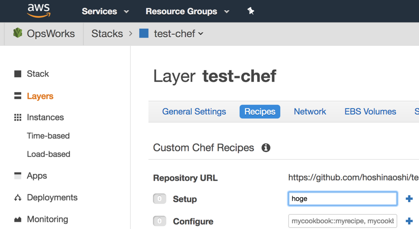
Task: Open info icon next to Custom Chef Recipes
Action: (x=266, y=148)
